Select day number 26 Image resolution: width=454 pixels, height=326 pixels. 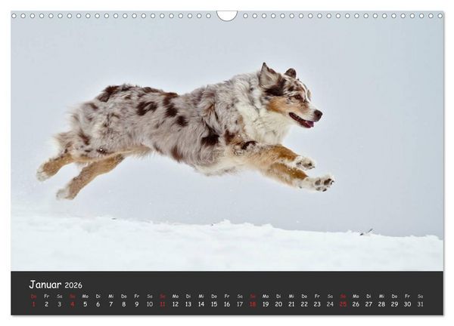(356, 304)
